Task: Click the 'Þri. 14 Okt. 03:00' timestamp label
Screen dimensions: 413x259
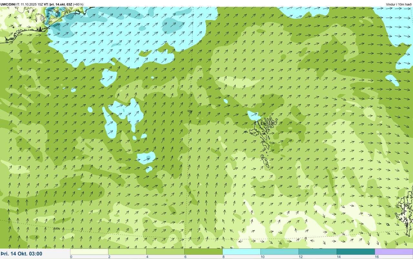Action: click(x=21, y=254)
